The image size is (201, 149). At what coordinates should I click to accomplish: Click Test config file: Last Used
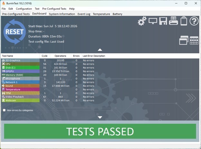[x=46, y=41]
